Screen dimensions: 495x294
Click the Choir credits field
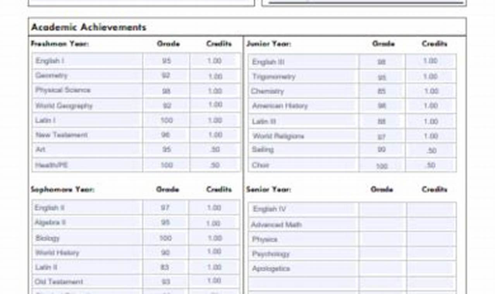click(430, 165)
